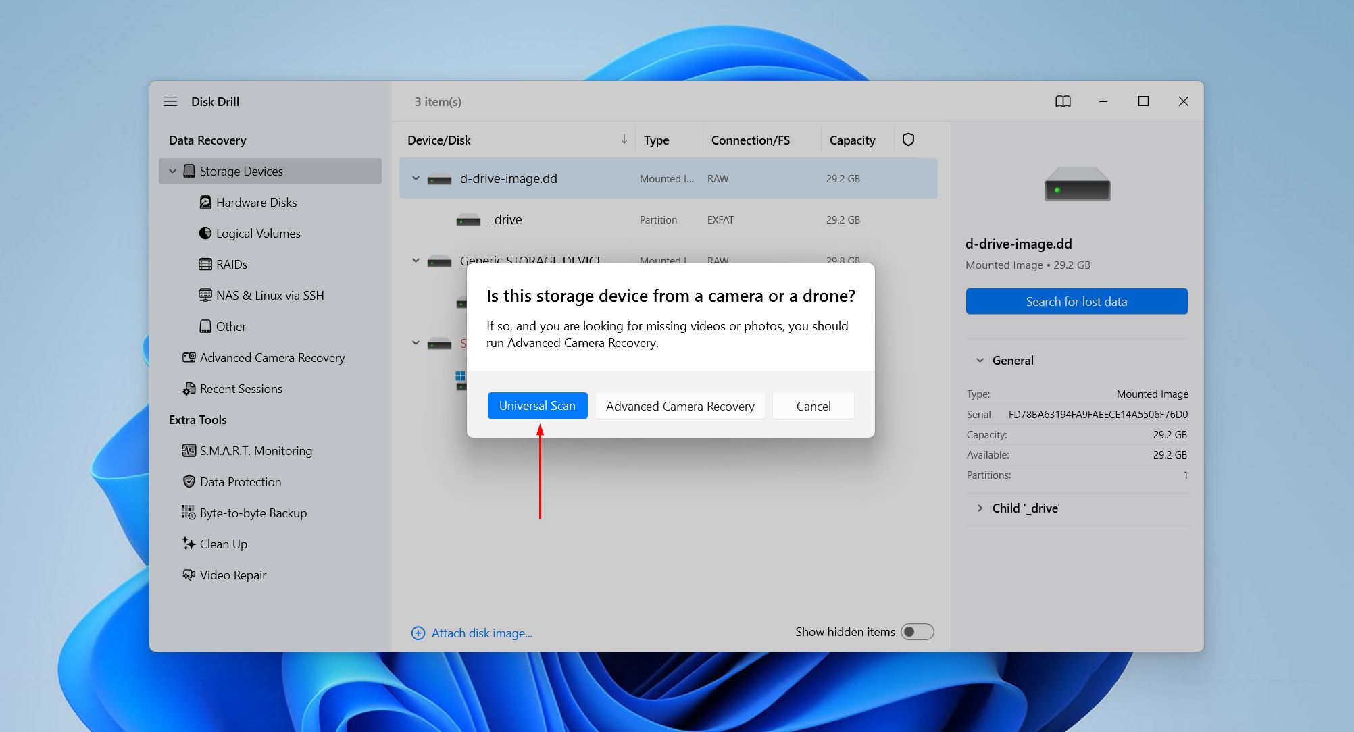Image resolution: width=1354 pixels, height=732 pixels.
Task: Select S.M.A.R.T. Monitoring from Extra Tools
Action: 255,450
